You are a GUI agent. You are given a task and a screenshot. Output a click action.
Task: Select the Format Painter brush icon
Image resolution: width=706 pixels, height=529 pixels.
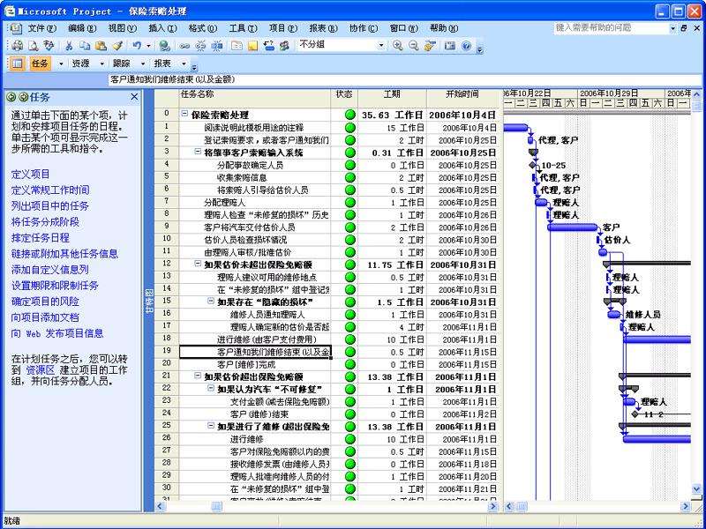(117, 46)
